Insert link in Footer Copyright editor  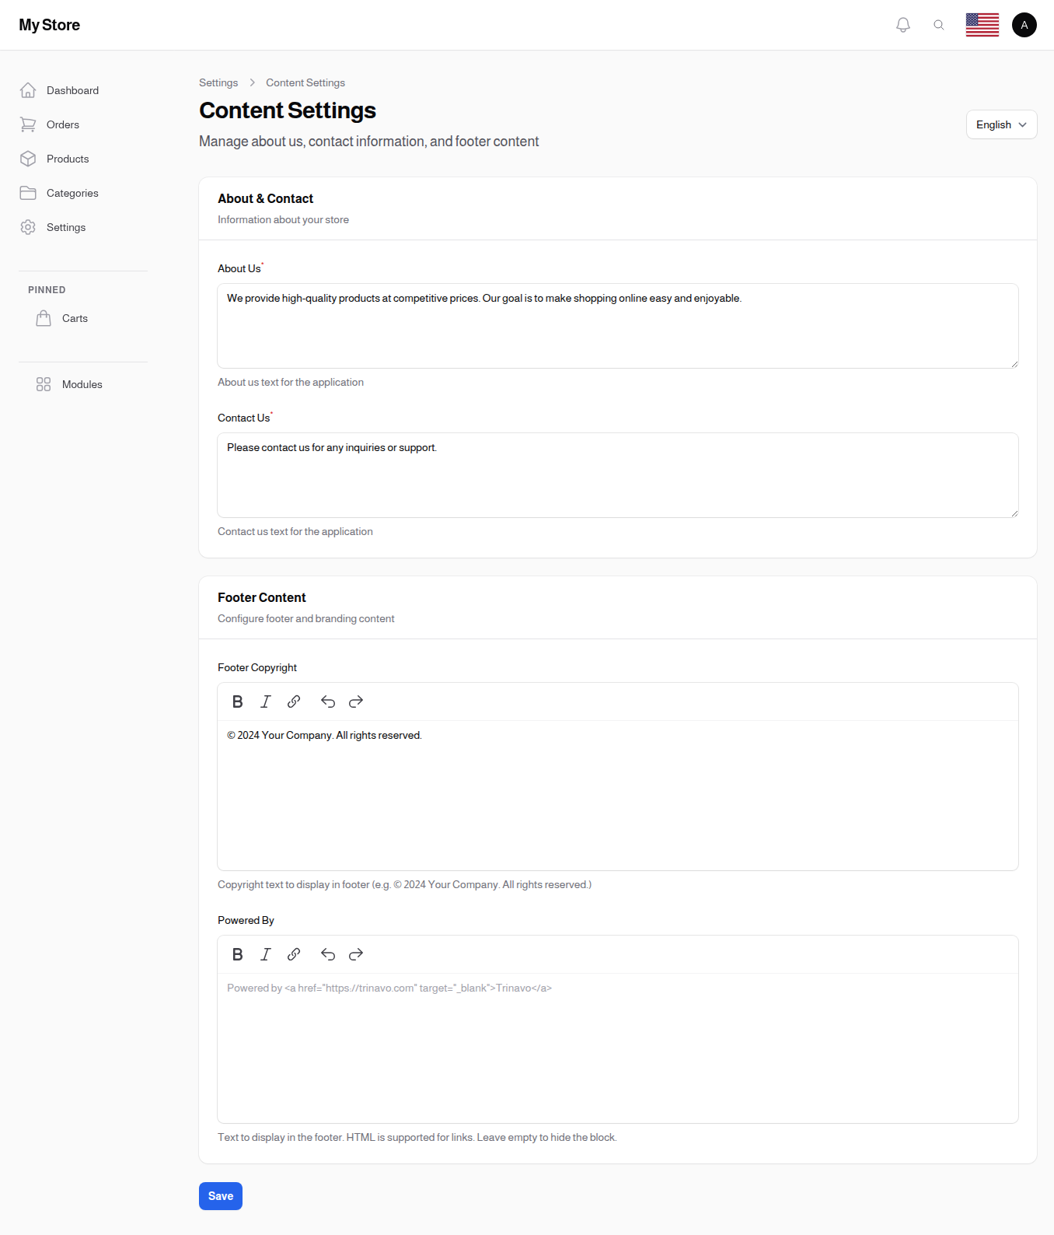[294, 701]
